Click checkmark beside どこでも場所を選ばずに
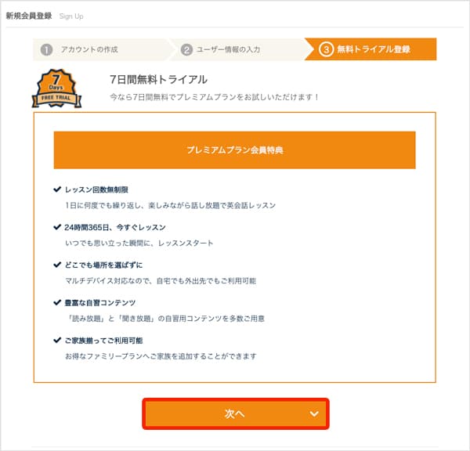 pos(56,265)
